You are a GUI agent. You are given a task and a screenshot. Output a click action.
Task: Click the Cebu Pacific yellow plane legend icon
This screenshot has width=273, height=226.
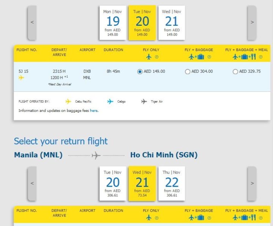tap(68, 102)
